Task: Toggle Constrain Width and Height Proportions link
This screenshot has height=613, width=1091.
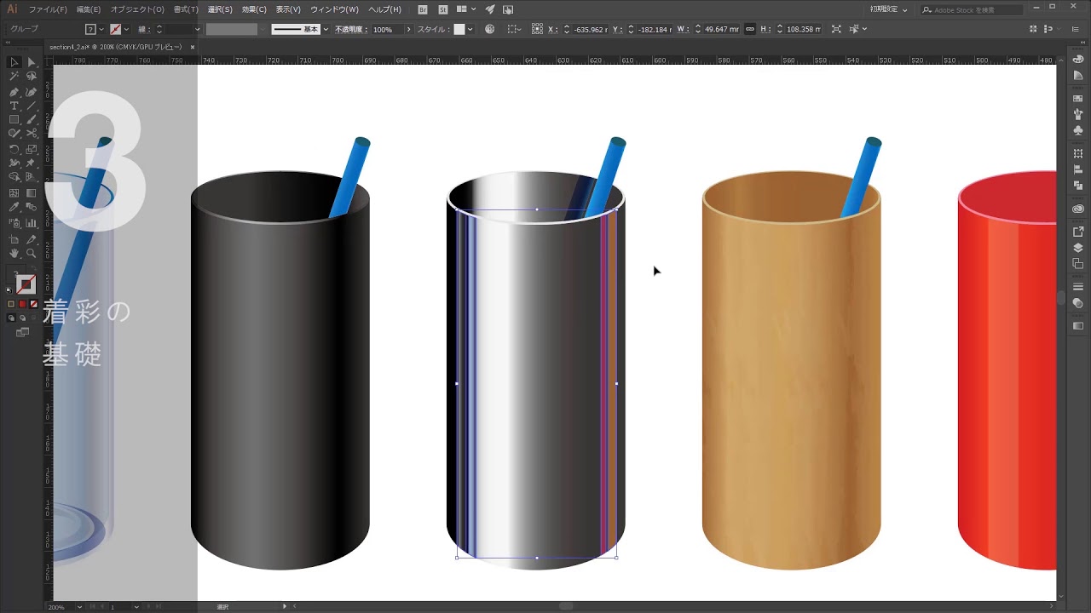Action: point(750,29)
